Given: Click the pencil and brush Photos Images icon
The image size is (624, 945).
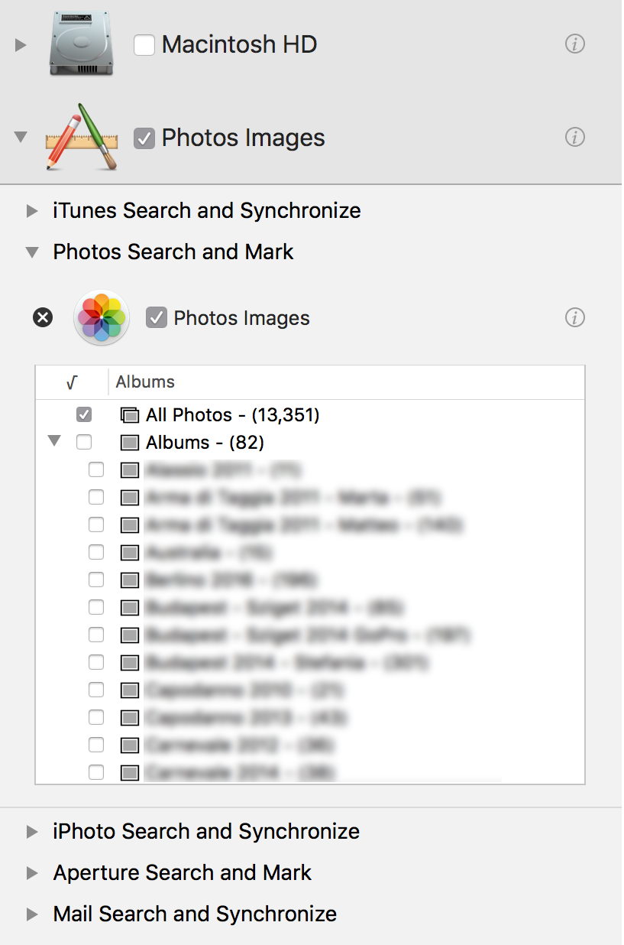Looking at the screenshot, I should [82, 137].
